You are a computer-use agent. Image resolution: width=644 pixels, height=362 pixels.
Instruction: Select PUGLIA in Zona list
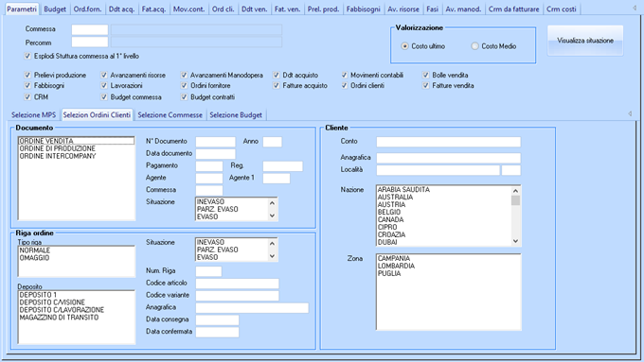[449, 273]
